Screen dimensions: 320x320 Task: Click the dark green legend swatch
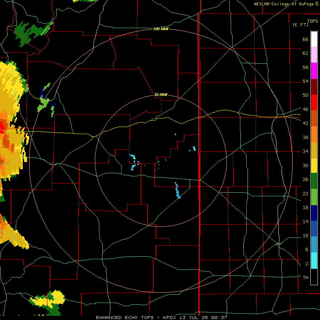click(314, 181)
